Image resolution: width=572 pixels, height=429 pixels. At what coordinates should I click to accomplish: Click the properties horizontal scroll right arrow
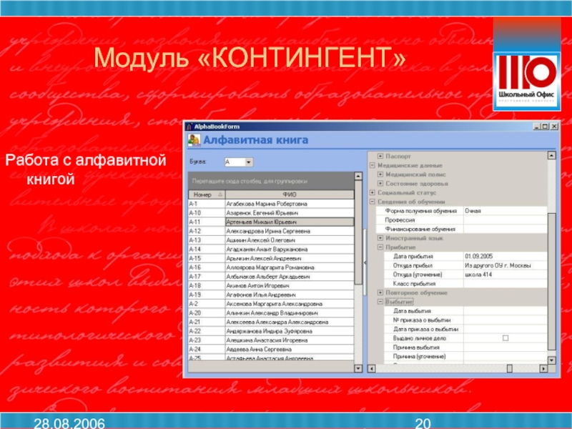(x=543, y=368)
